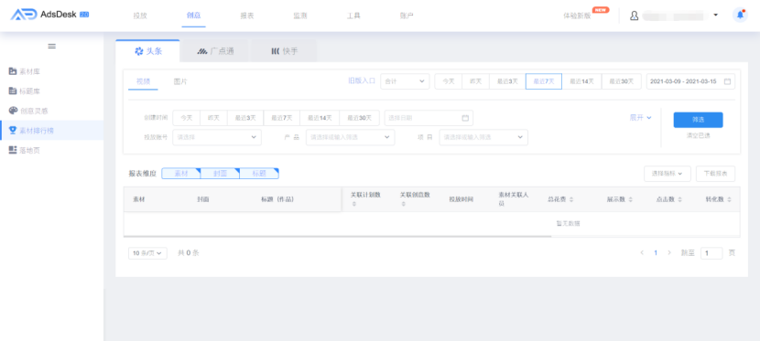Toggle the 标题 report dimension

pyautogui.click(x=259, y=173)
